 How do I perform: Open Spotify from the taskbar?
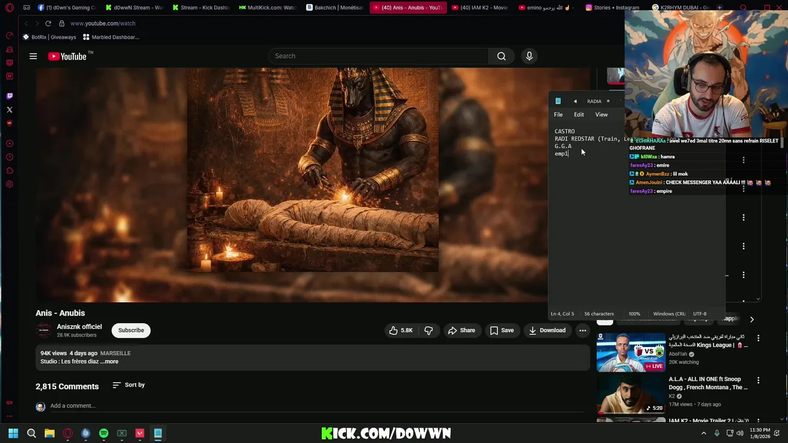point(103,433)
